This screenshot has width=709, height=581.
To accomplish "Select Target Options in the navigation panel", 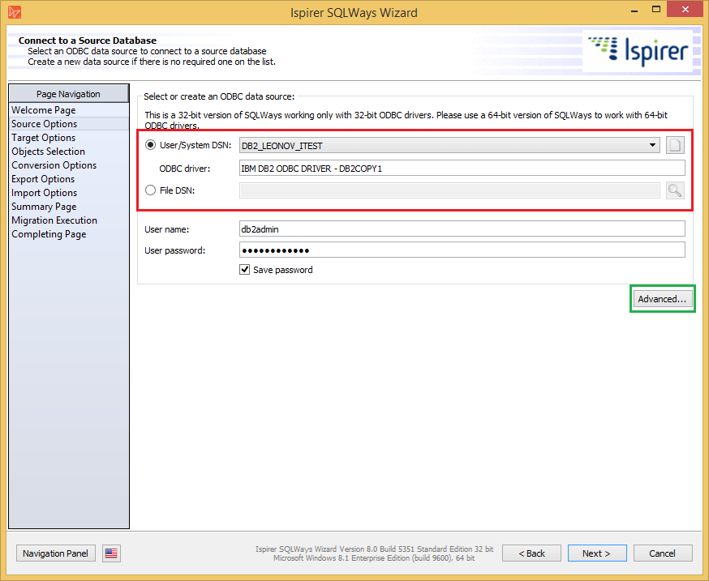I will (x=43, y=137).
